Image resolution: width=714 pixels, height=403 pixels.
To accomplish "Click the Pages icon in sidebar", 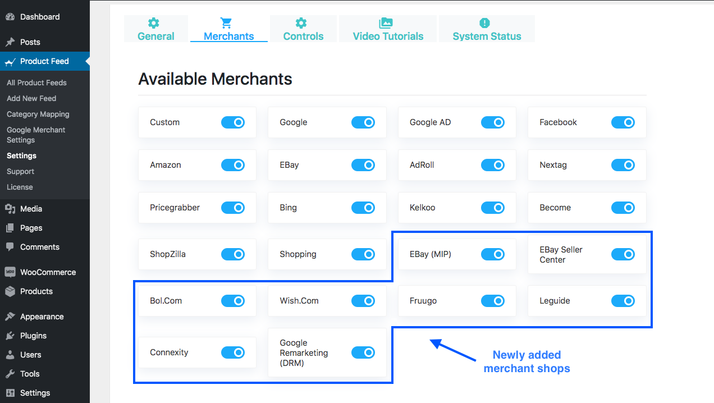I will (10, 228).
